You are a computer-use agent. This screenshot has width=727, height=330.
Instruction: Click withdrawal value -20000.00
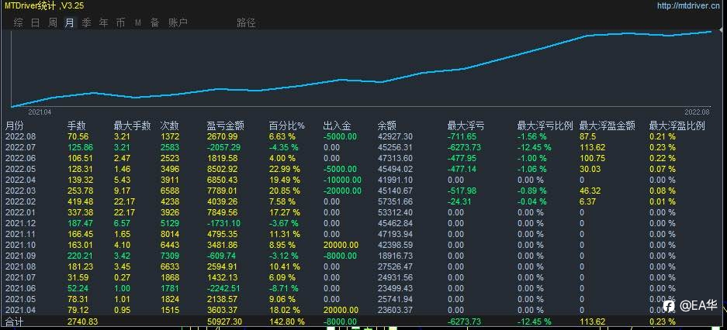click(x=342, y=191)
